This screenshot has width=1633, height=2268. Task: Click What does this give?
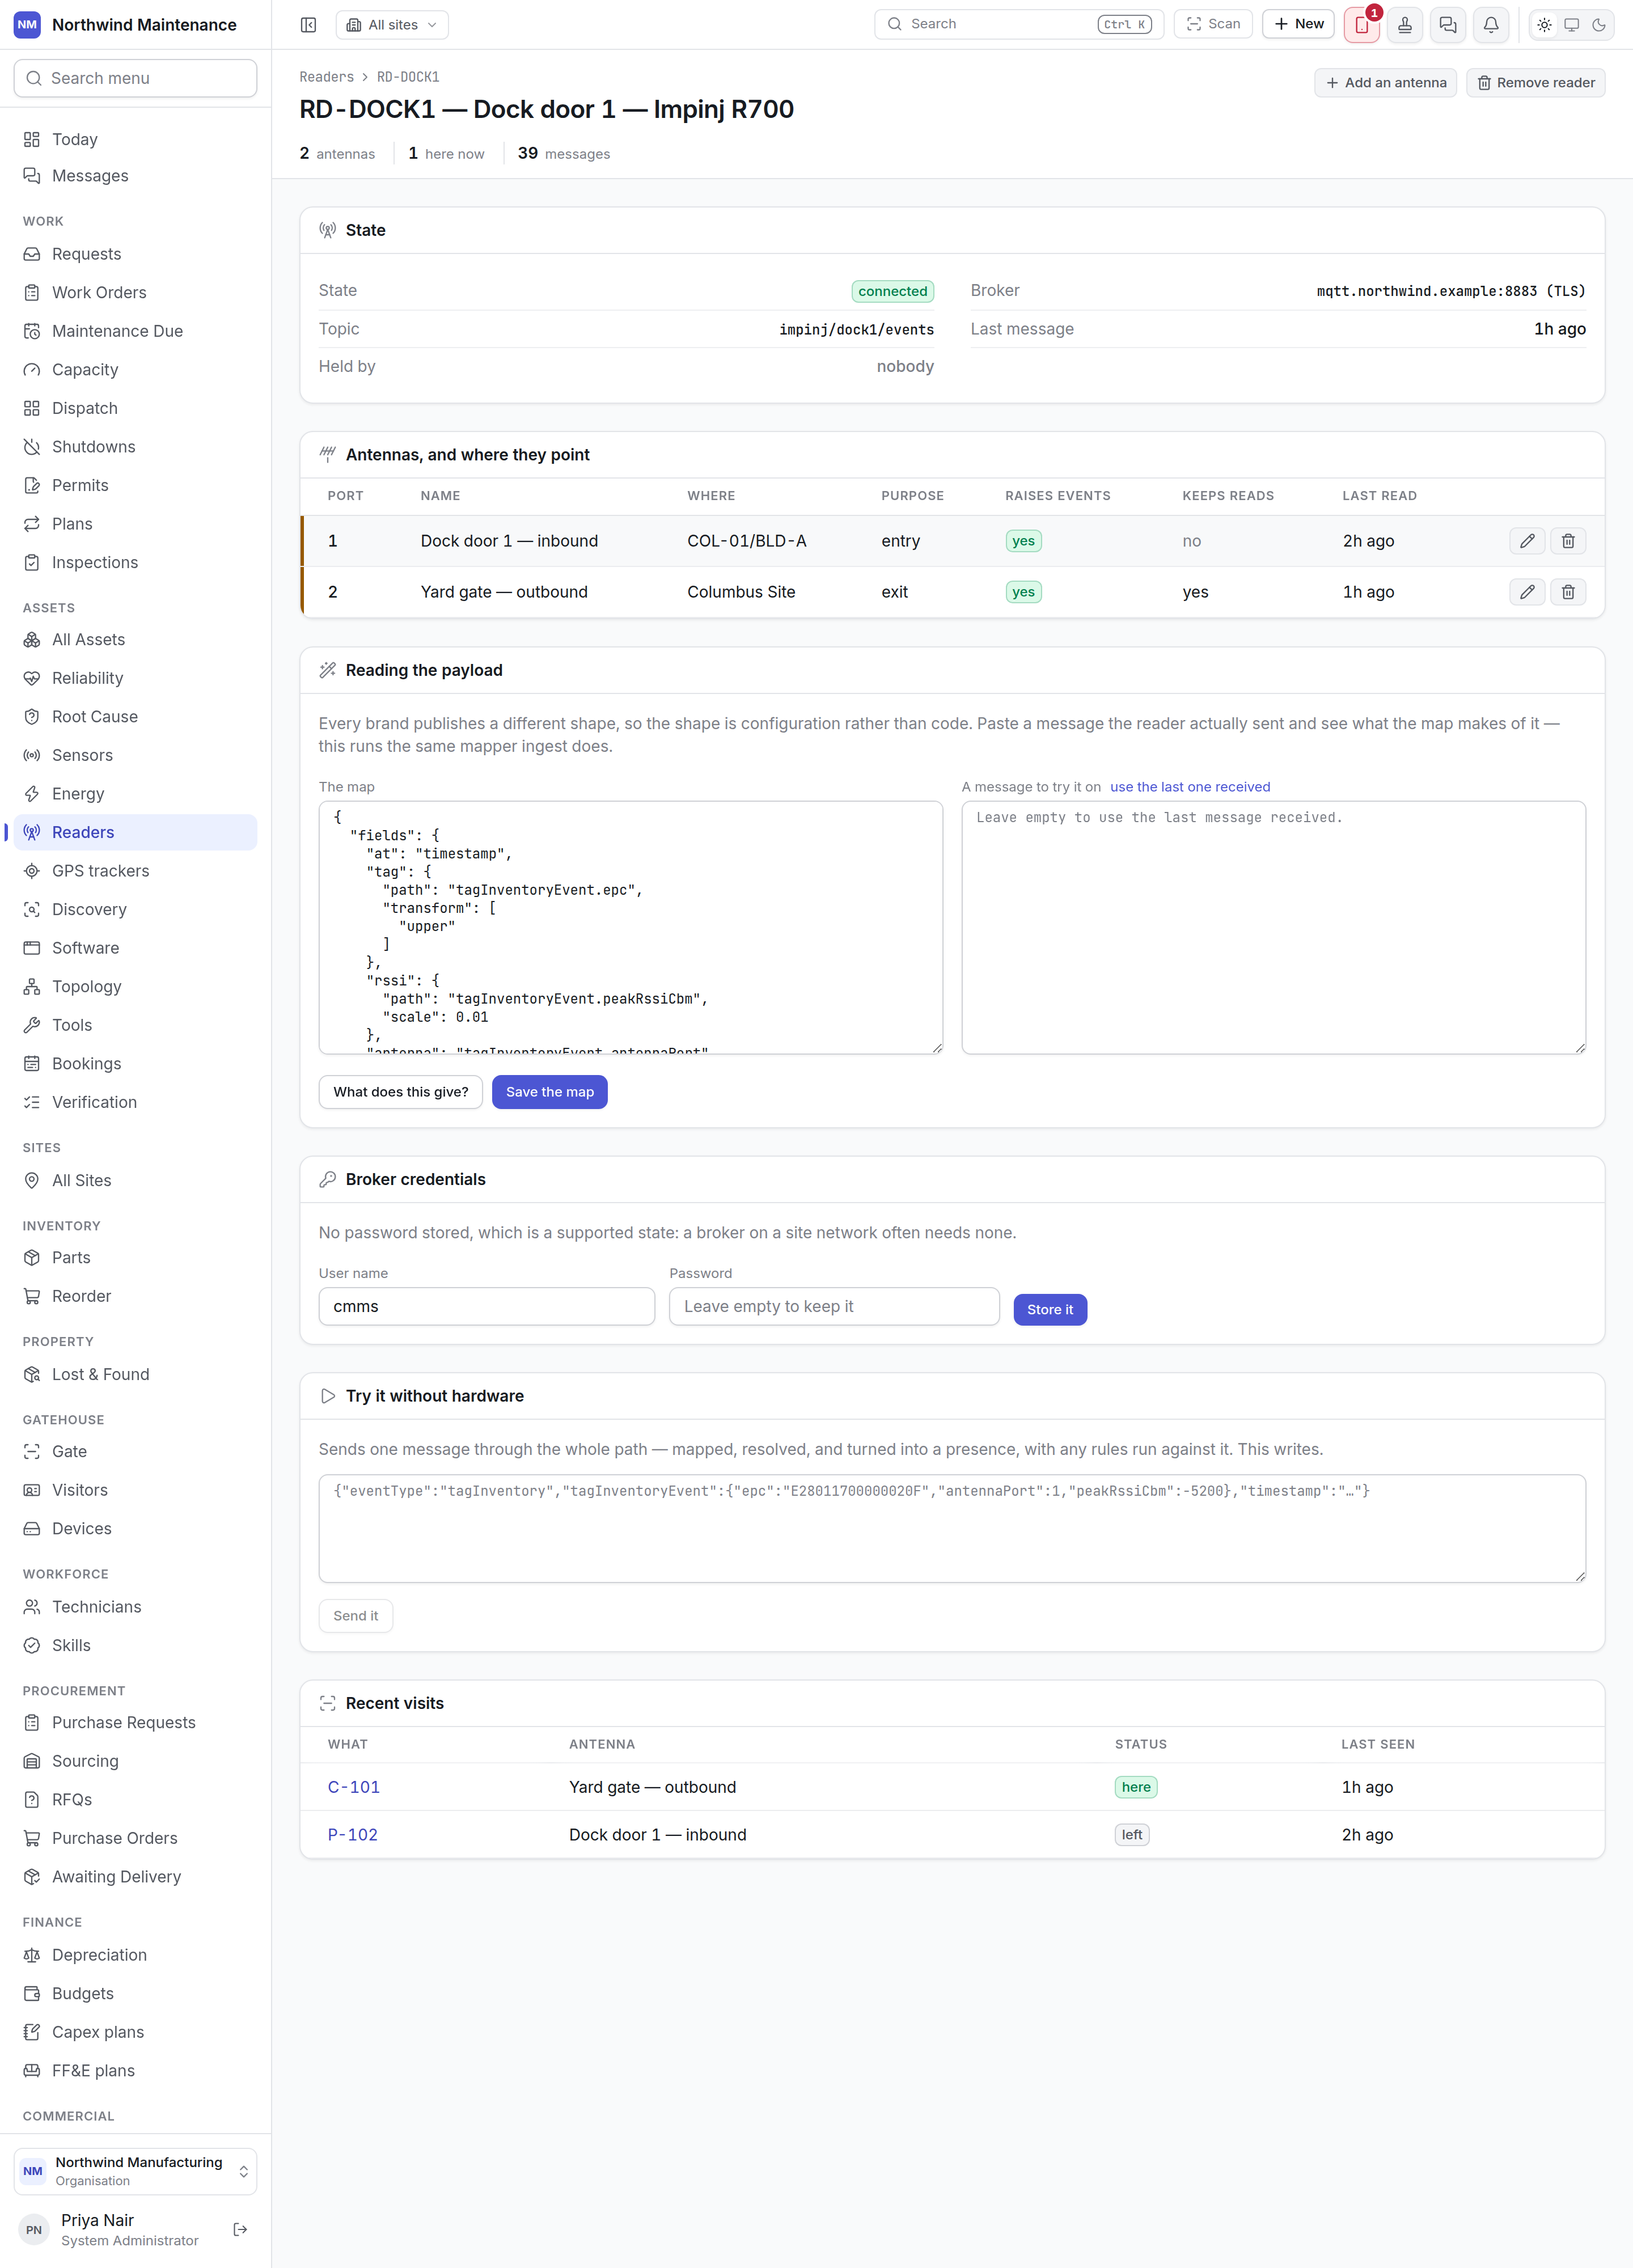click(401, 1092)
